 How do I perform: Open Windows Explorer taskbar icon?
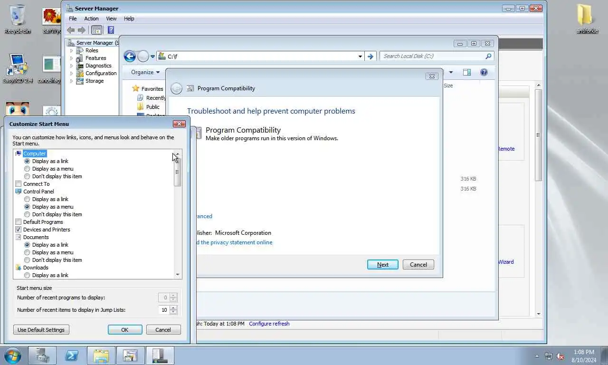101,355
